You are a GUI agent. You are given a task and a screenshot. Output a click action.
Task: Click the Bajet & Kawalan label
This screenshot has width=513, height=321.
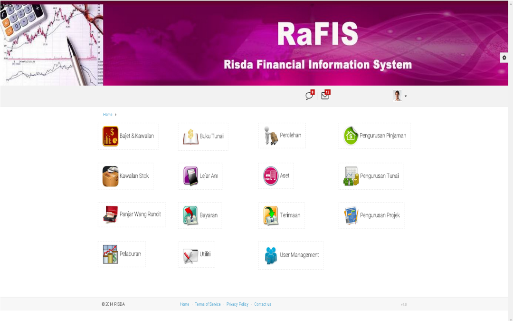[x=137, y=136]
